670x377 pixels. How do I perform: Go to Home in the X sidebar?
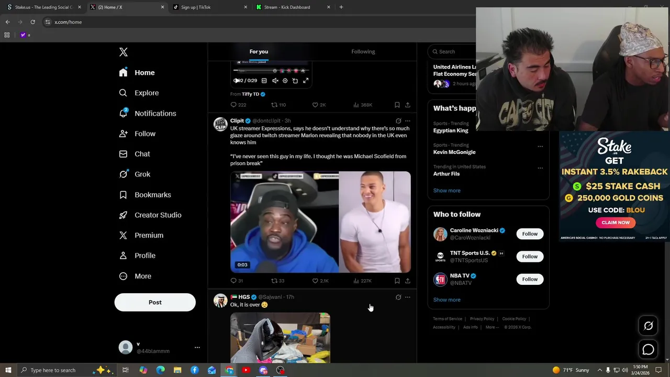(137, 73)
